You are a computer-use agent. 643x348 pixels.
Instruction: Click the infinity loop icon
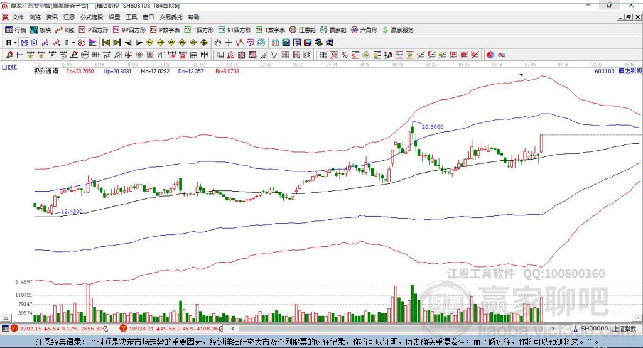(501, 55)
